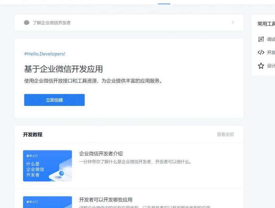Open the code brackets developer tool icon
The height and width of the screenshot is (208, 275).
pos(261,52)
